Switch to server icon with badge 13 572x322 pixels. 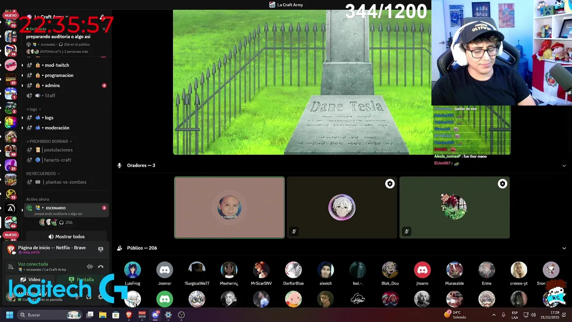tap(11, 194)
